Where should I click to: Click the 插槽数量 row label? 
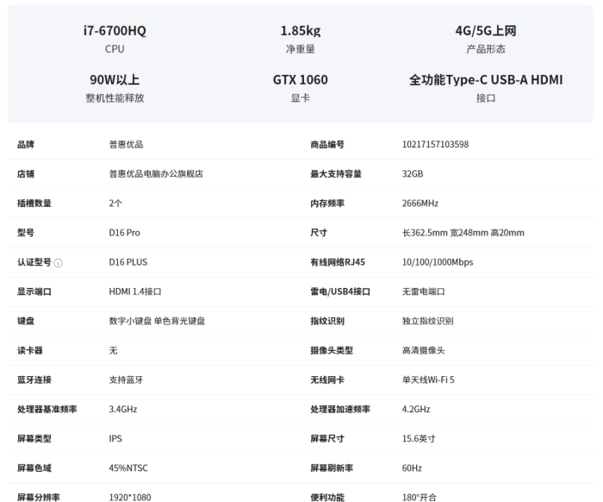point(34,204)
